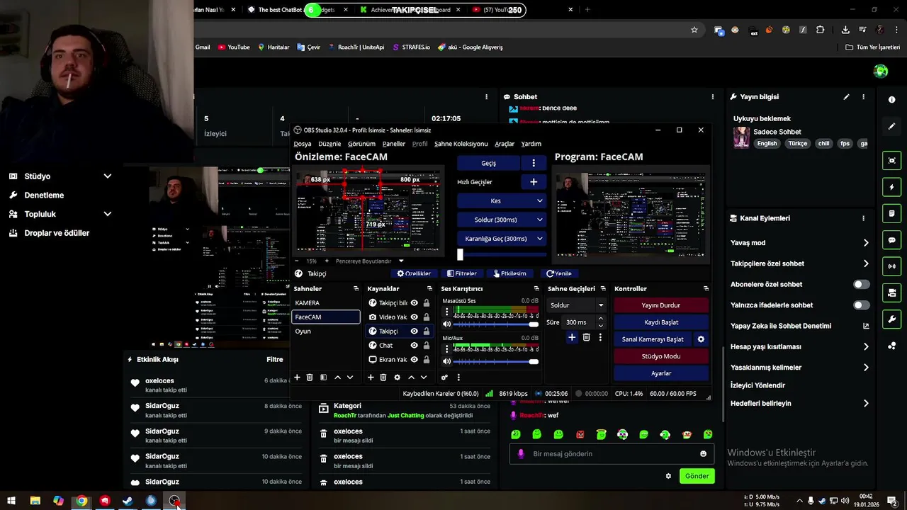The height and width of the screenshot is (510, 907).
Task: Send chat message with Gönder button
Action: (697, 476)
